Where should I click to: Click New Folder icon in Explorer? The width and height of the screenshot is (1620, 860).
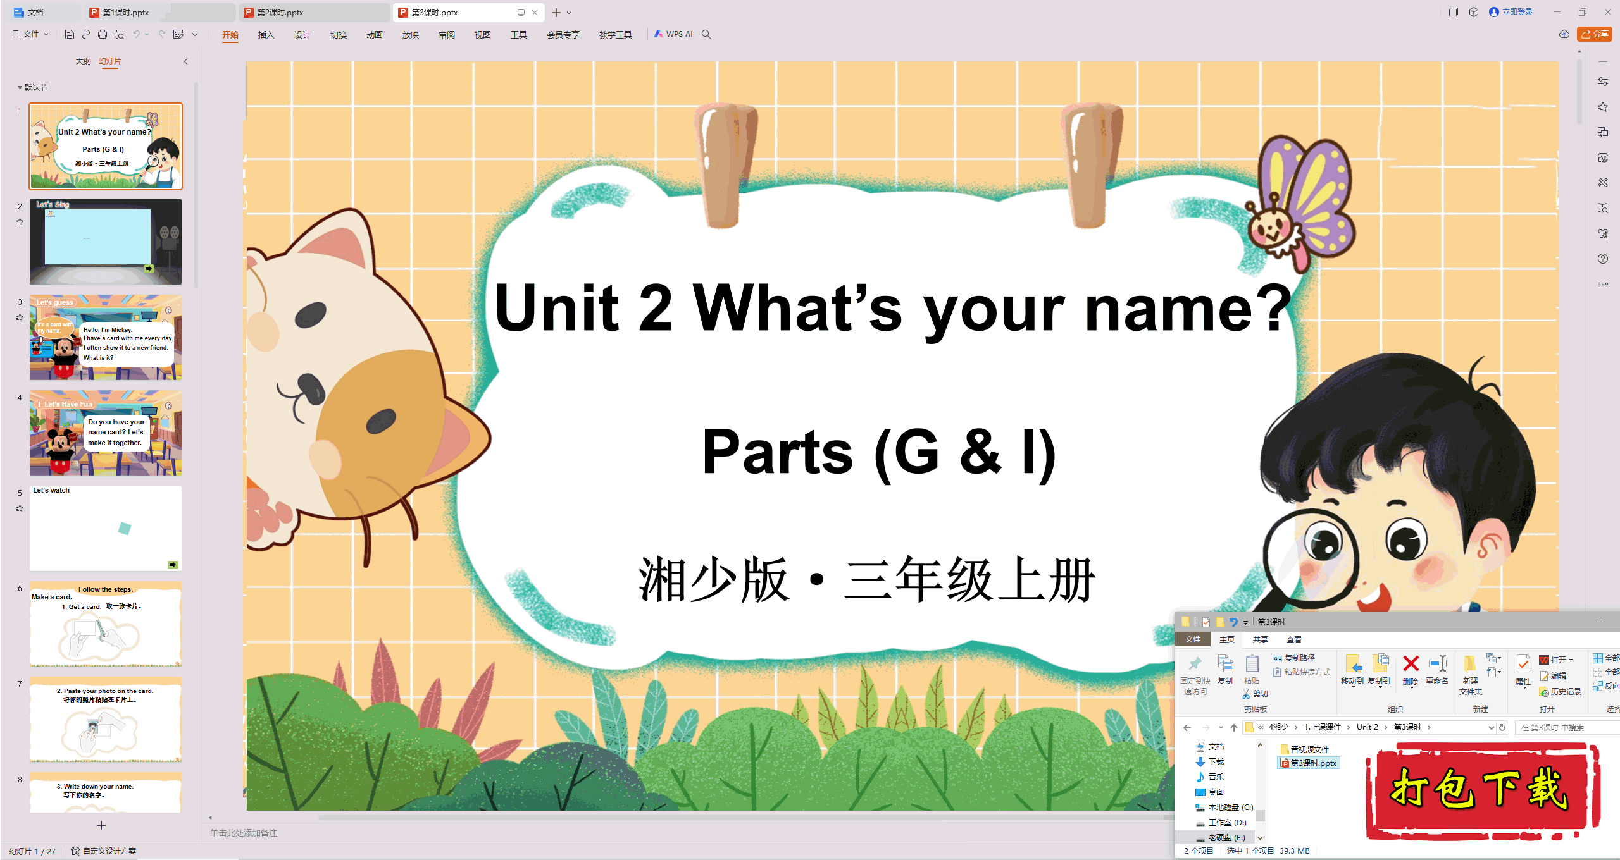[1470, 663]
